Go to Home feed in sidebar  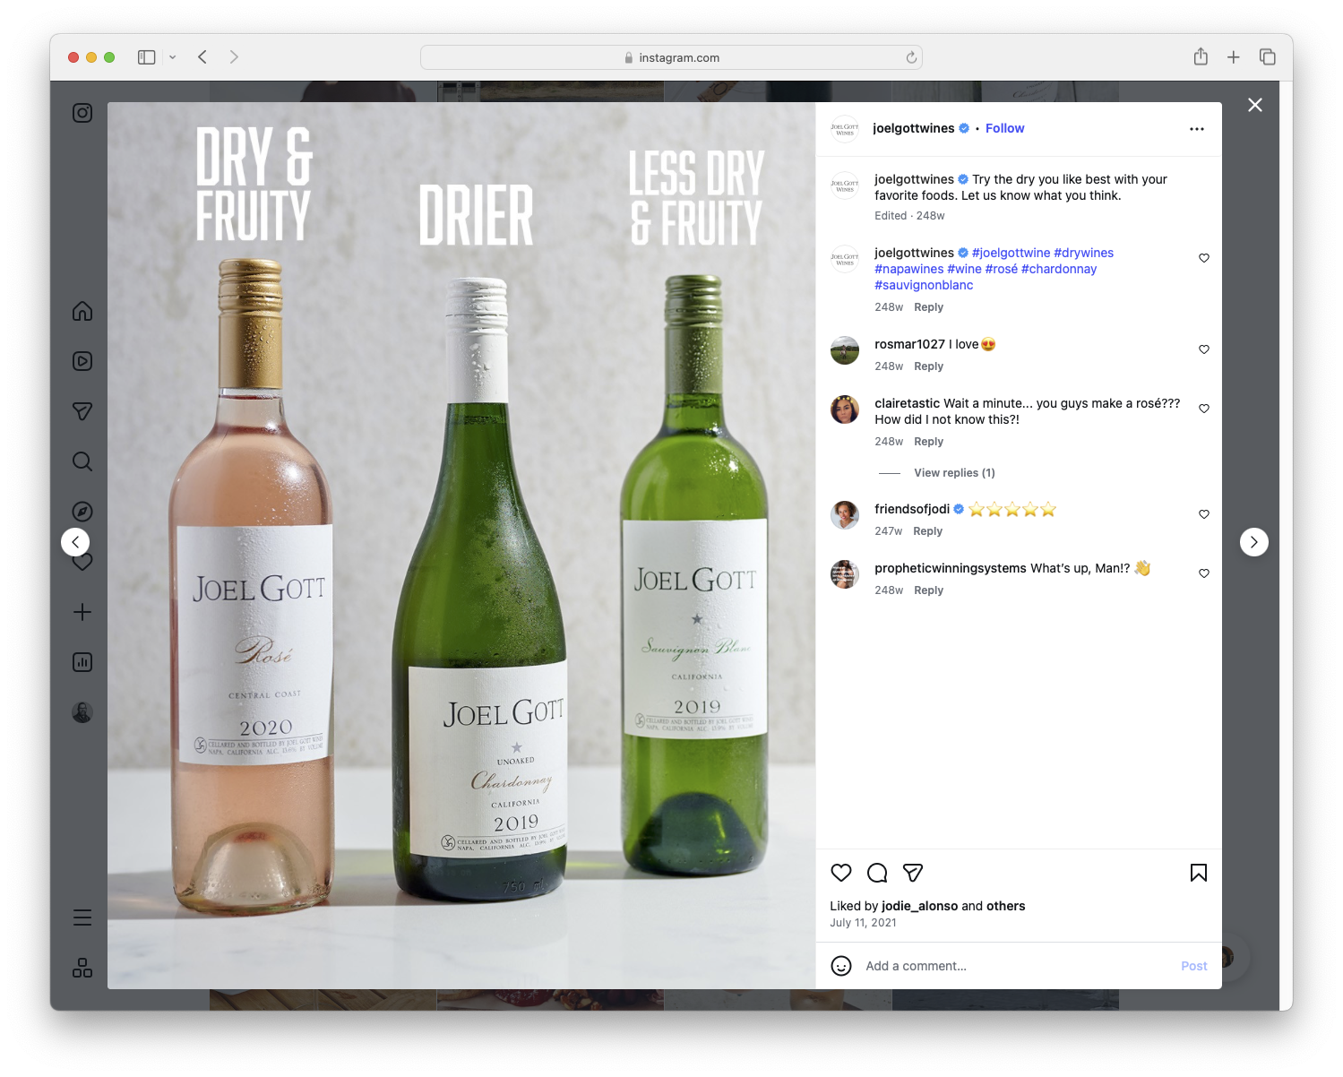82,311
